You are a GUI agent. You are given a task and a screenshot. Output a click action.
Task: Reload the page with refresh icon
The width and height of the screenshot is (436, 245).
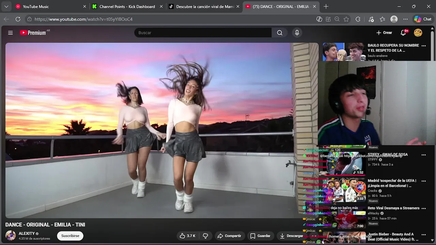coord(18,19)
